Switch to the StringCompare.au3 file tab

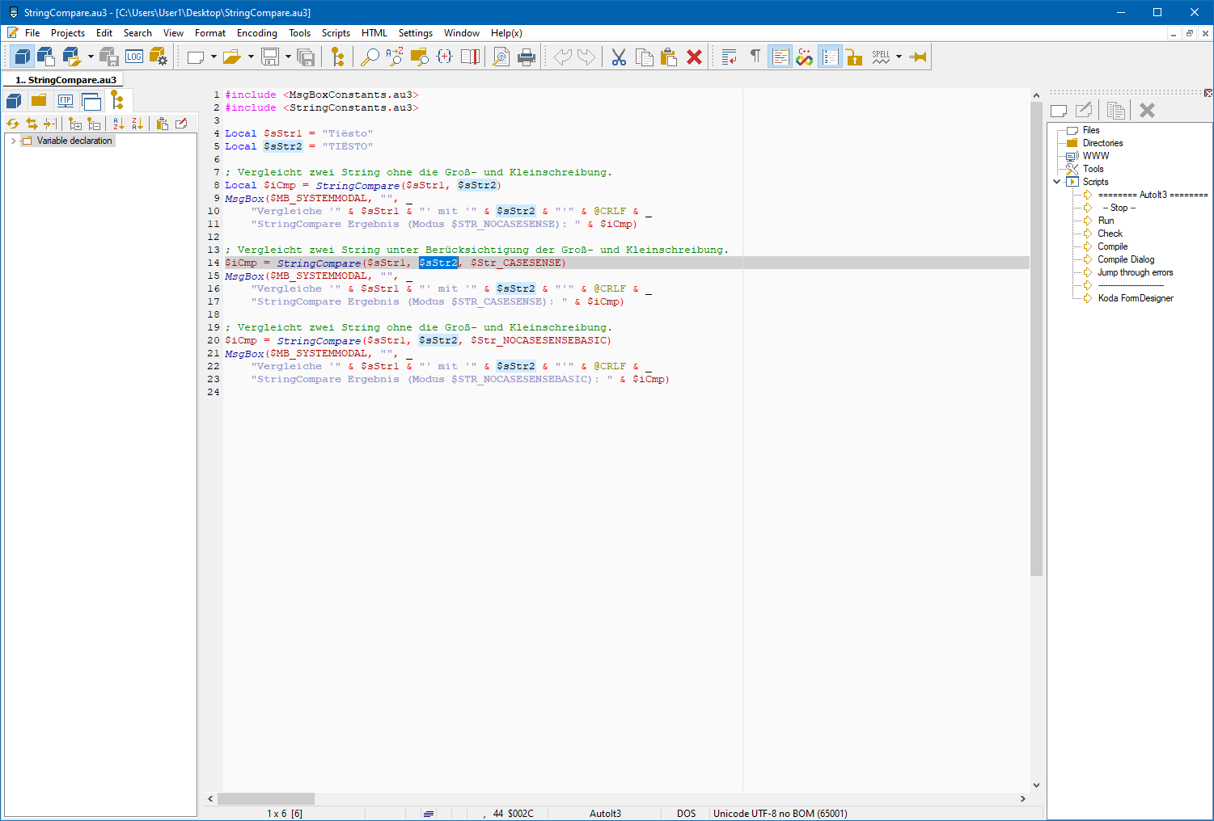(66, 80)
